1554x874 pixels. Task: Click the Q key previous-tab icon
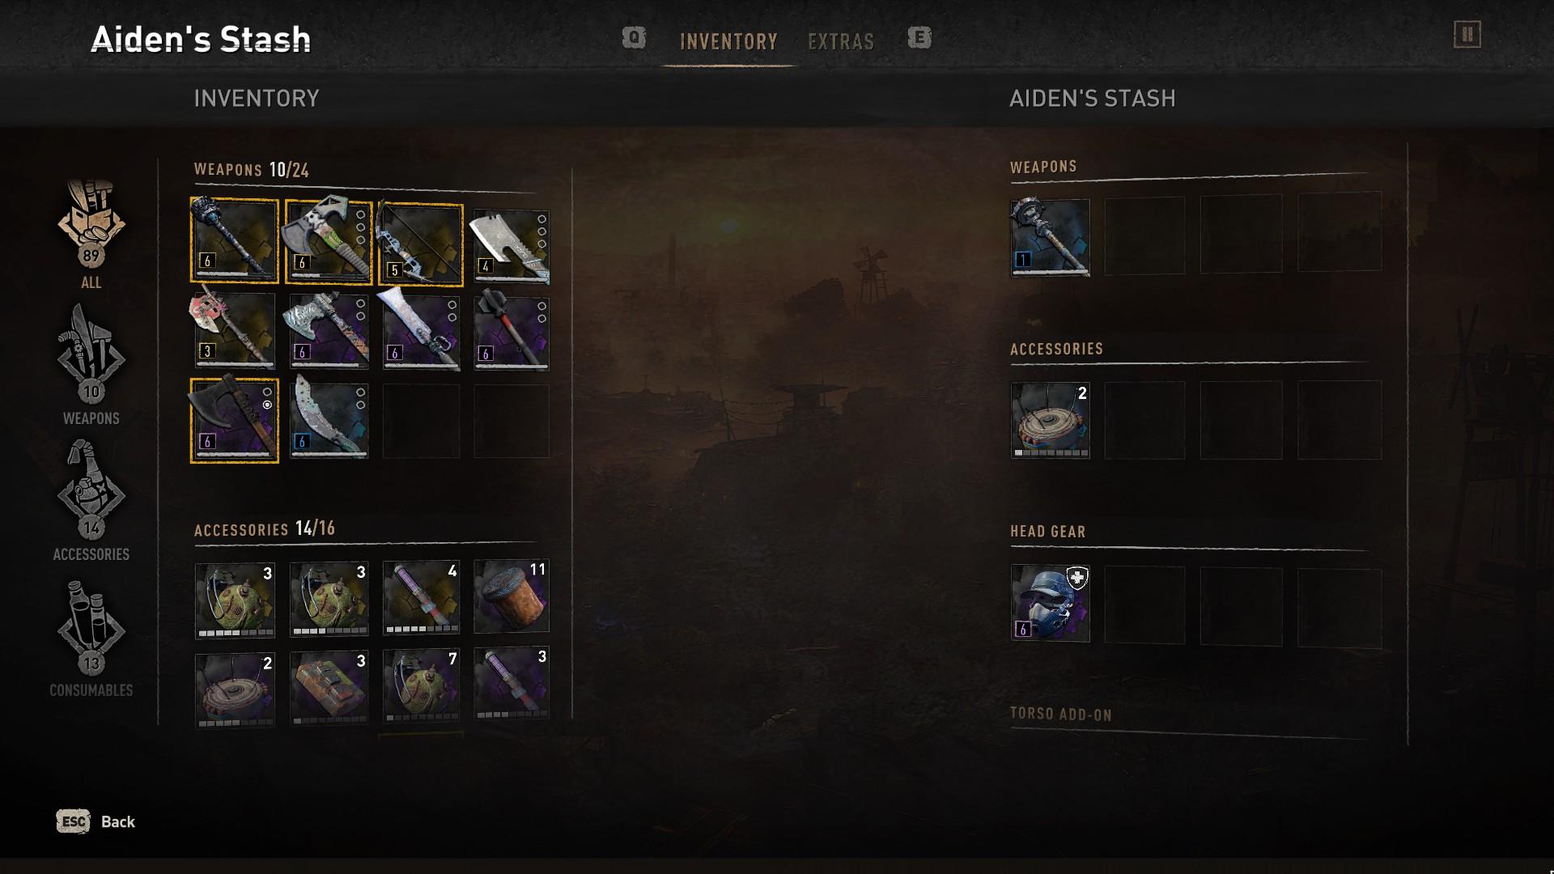tap(634, 38)
